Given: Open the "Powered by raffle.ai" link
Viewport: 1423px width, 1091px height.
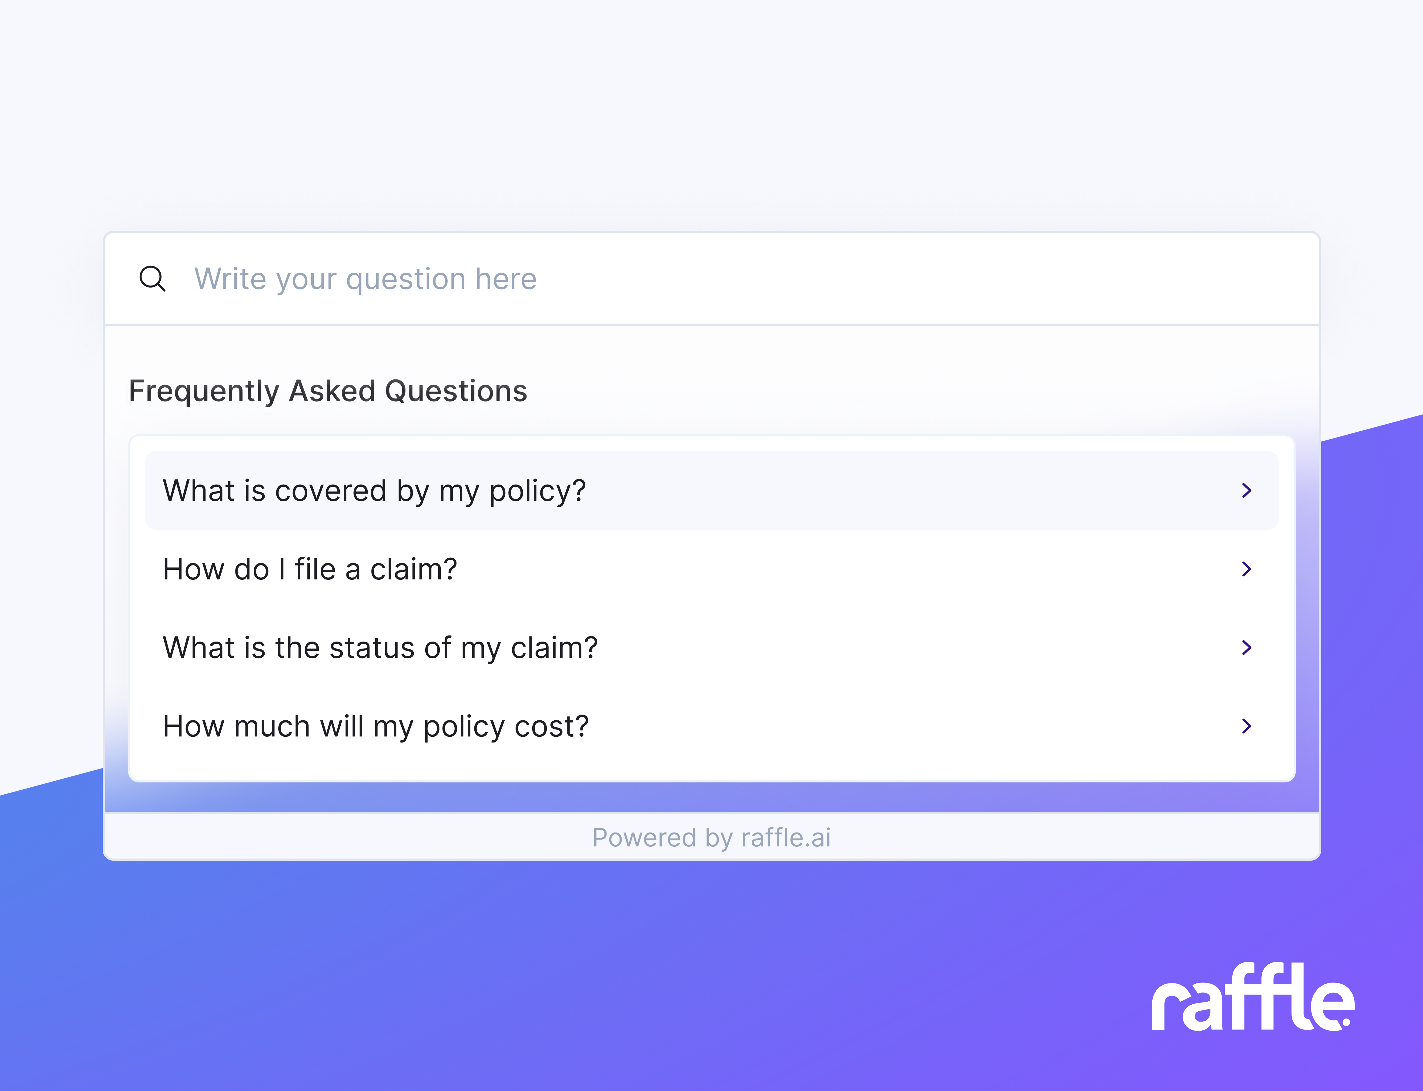Looking at the screenshot, I should point(713,837).
